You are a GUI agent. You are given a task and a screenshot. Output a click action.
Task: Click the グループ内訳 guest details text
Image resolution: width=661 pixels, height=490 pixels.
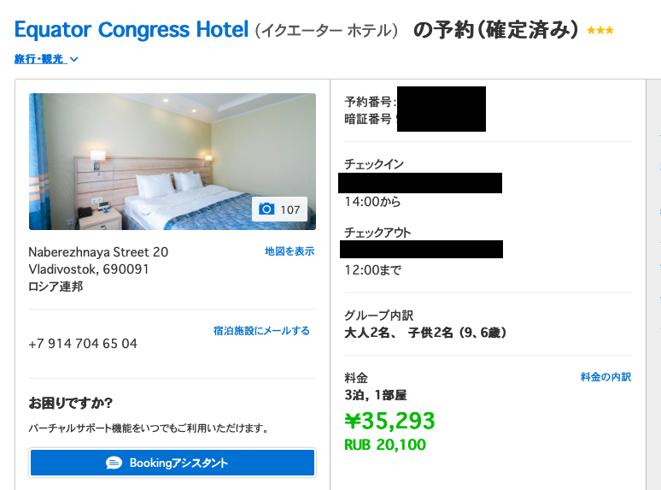(x=378, y=316)
